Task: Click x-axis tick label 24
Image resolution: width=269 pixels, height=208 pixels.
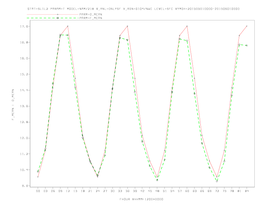Action: (97, 191)
